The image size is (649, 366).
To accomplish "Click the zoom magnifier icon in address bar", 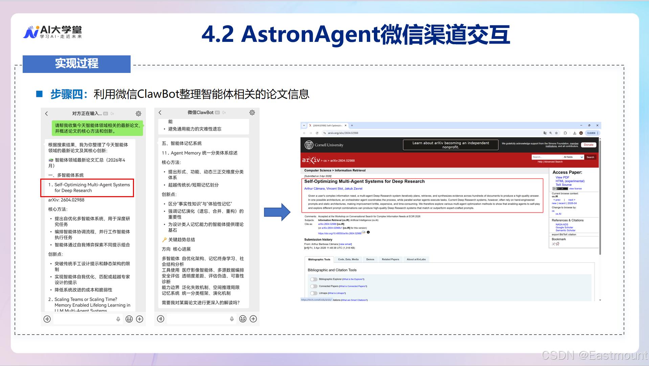I will click(x=551, y=133).
